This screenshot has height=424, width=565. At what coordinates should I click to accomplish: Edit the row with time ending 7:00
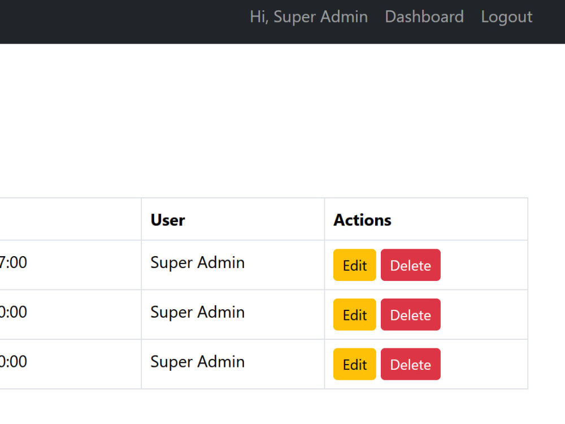tap(355, 265)
